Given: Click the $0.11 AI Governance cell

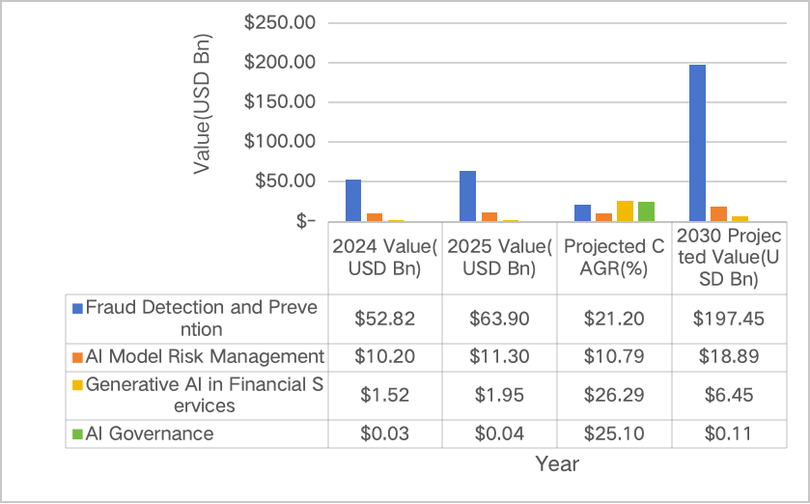Looking at the screenshot, I should click(728, 434).
